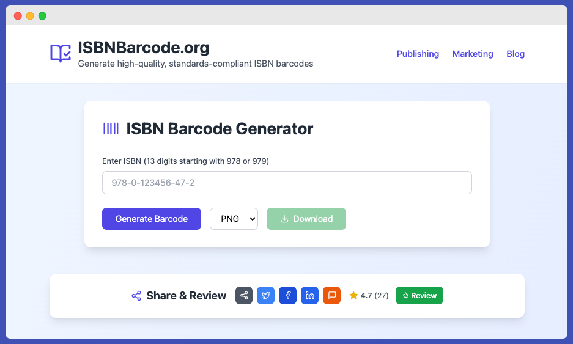Focus the ISBN number input field
Screen dimensions: 573x344
pos(287,183)
